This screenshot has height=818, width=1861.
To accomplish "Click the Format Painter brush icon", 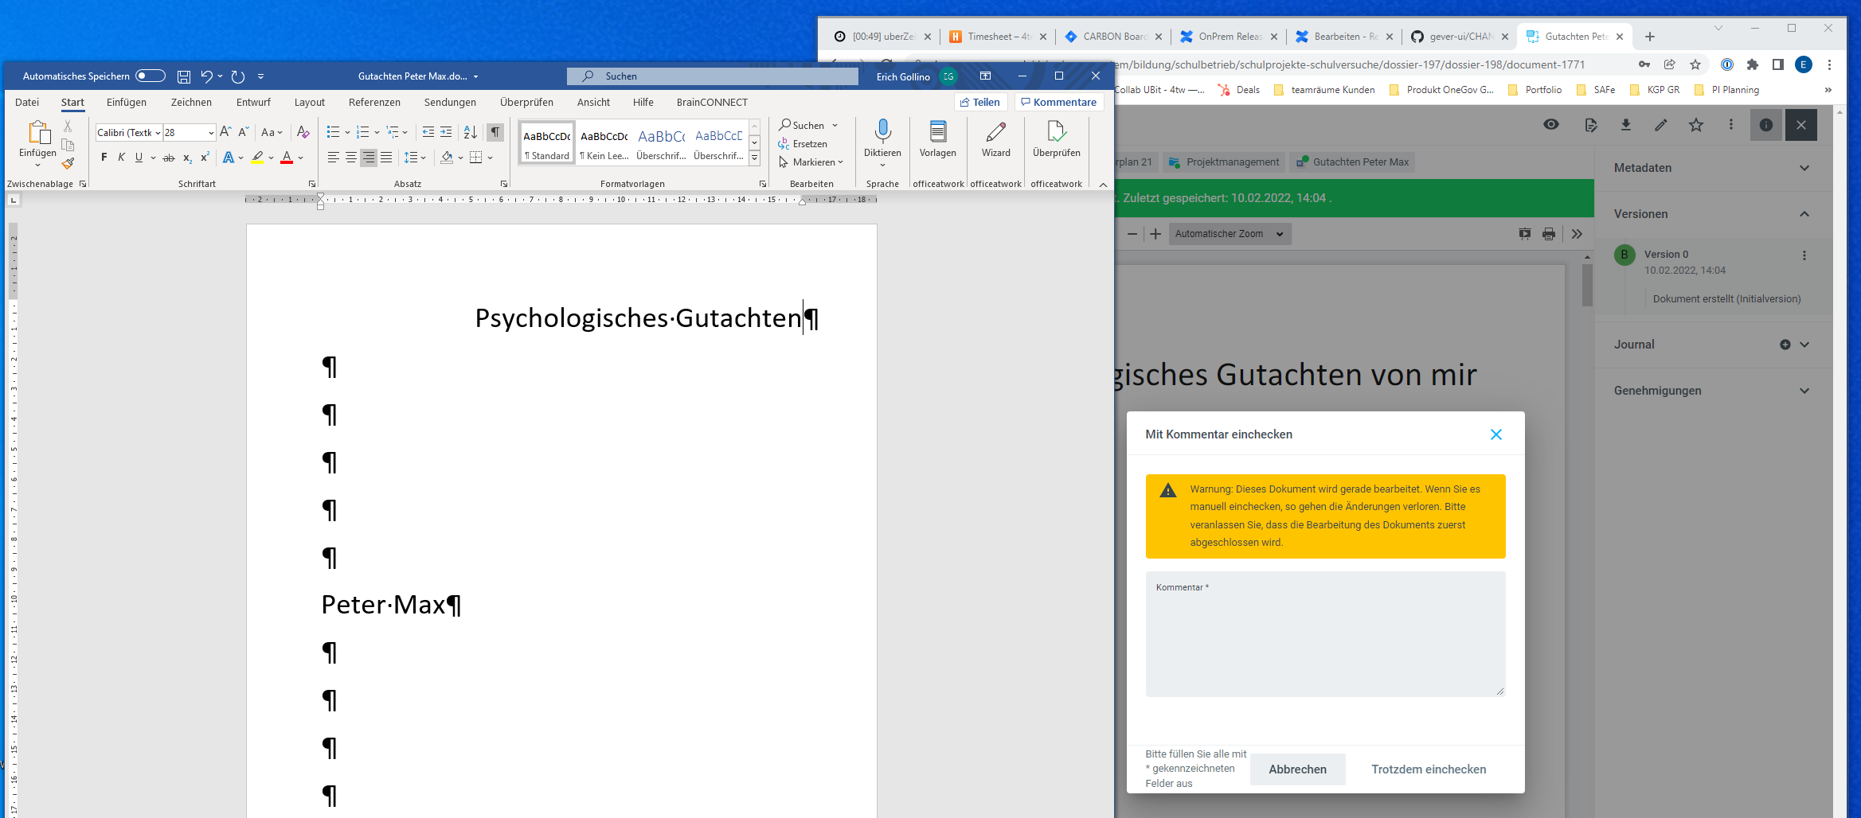I will click(x=68, y=163).
